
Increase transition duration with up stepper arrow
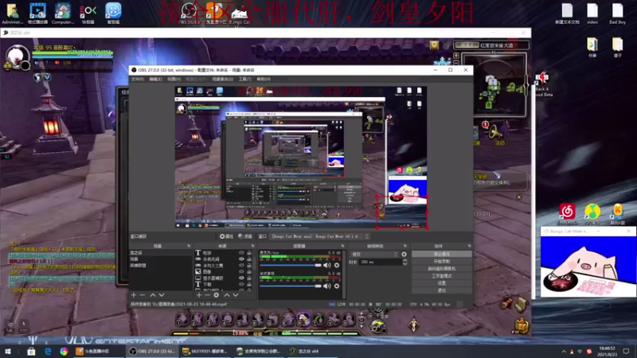click(x=404, y=261)
